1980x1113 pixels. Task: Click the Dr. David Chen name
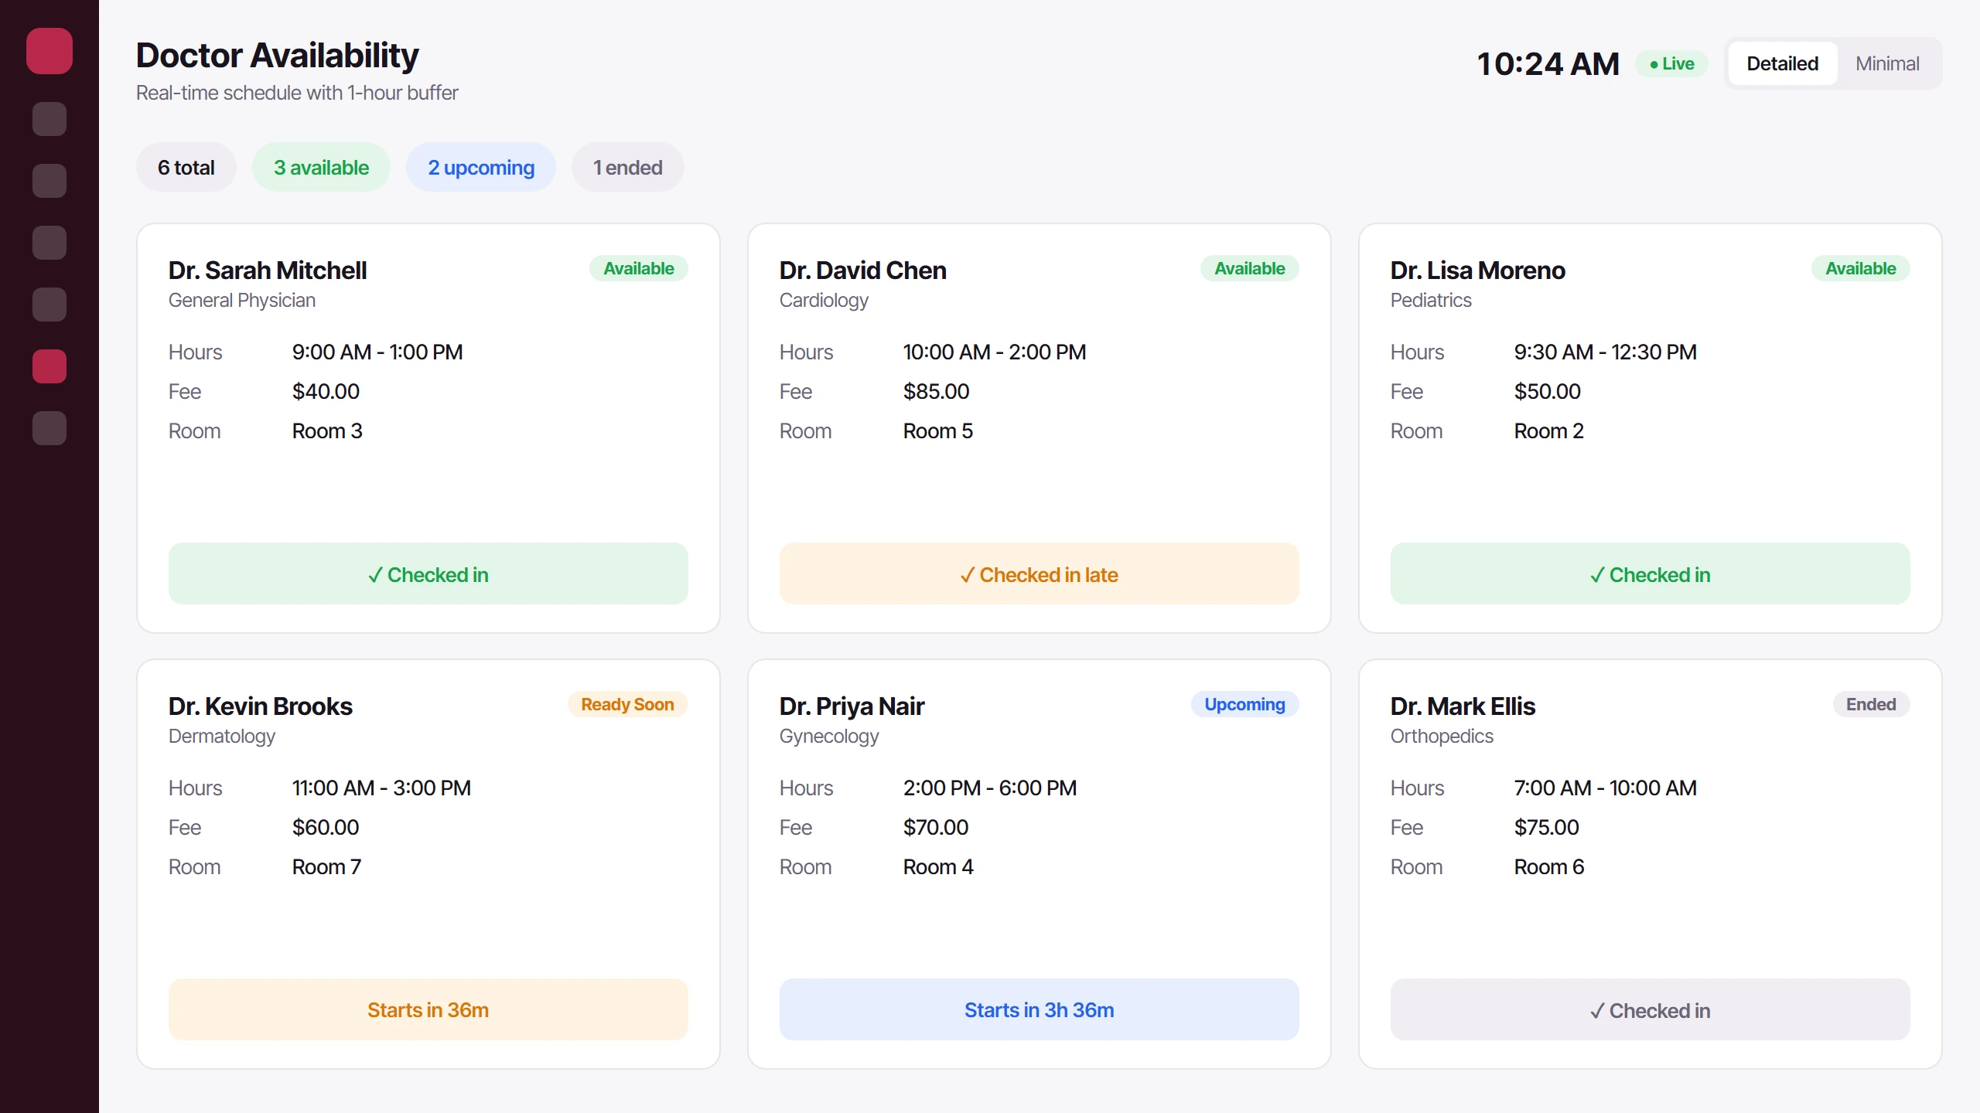point(863,271)
